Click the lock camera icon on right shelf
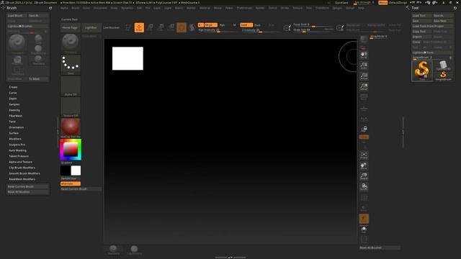 click(x=364, y=129)
